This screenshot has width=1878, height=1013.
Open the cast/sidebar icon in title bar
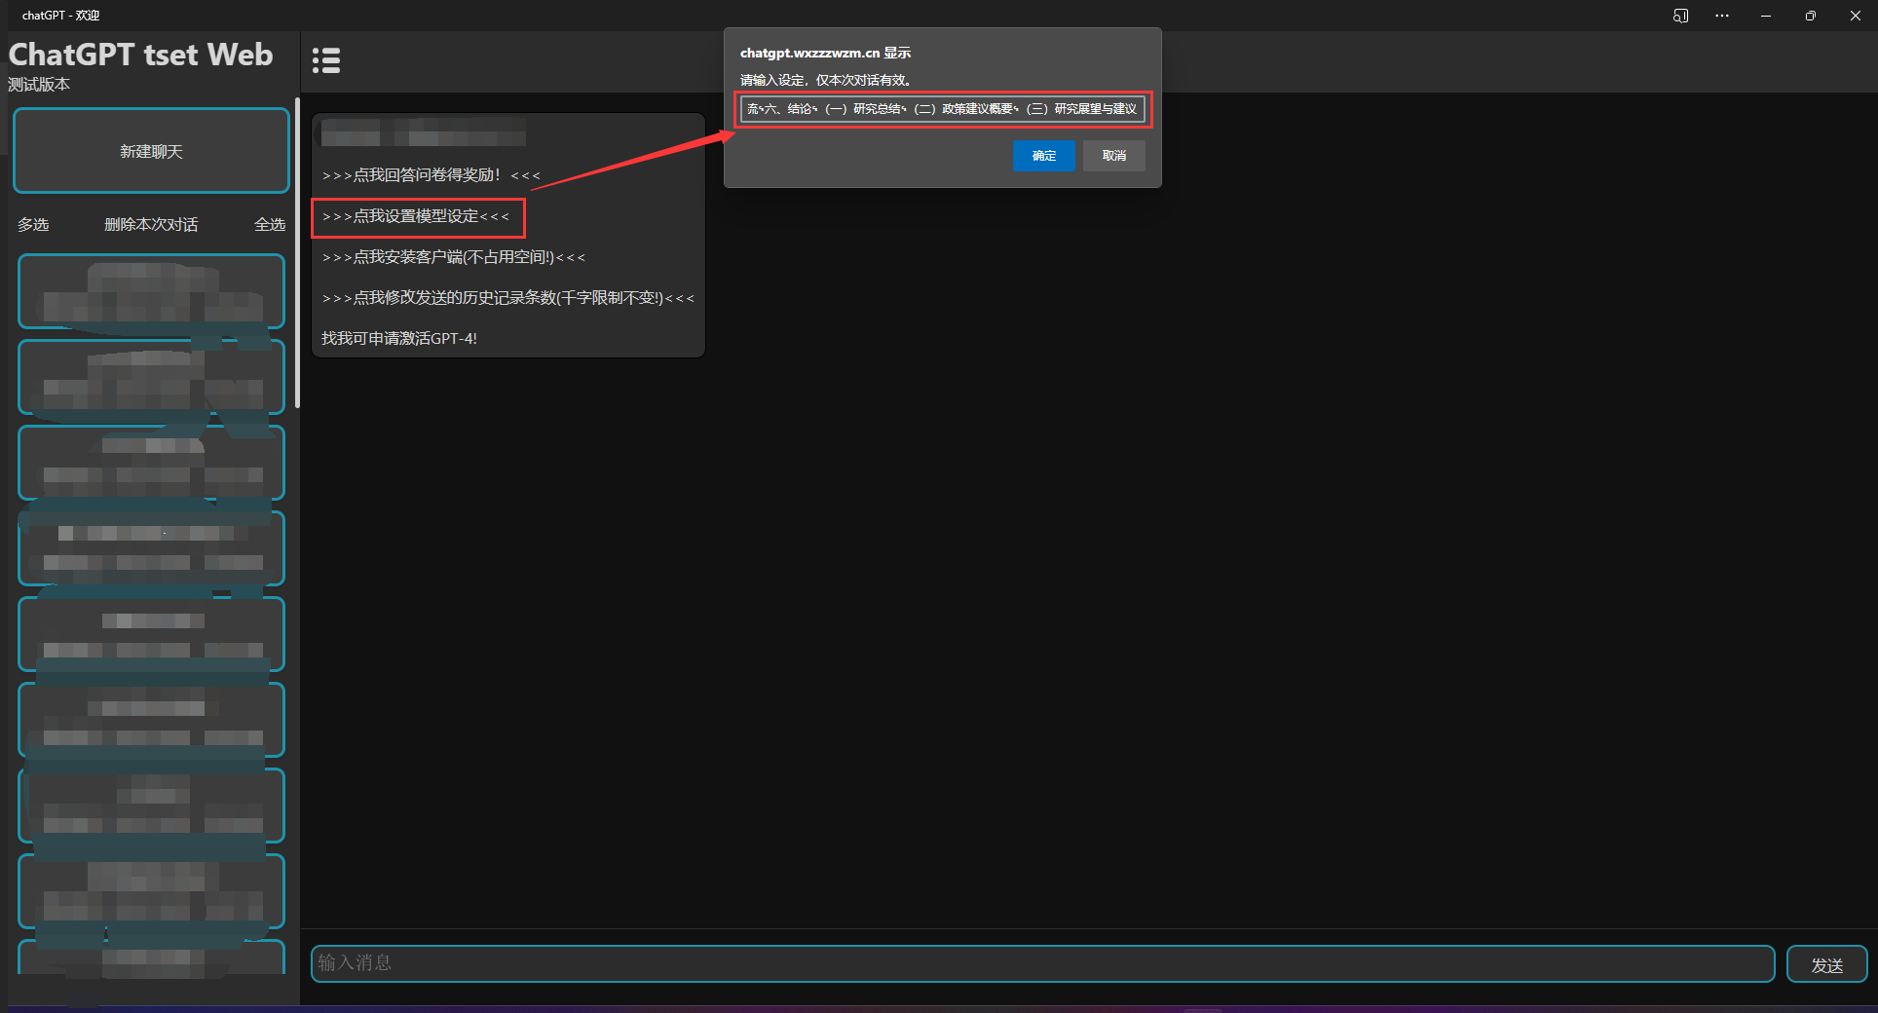(1680, 16)
